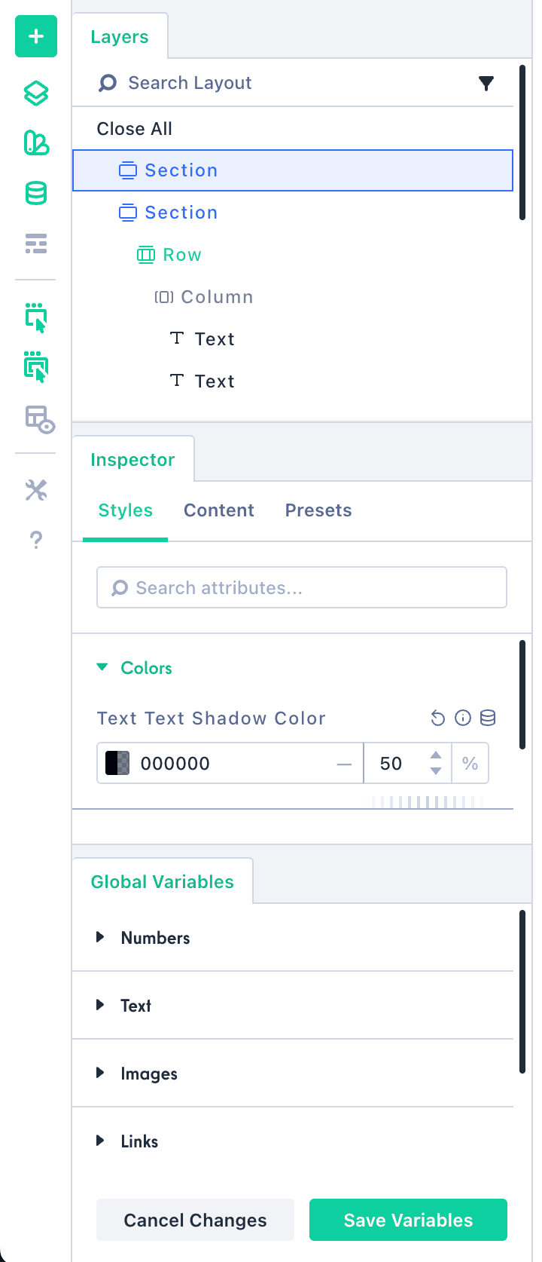This screenshot has width=542, height=1262.
Task: Click the wrench-and-screwdriver tools icon
Action: tap(36, 491)
